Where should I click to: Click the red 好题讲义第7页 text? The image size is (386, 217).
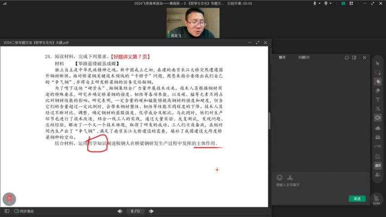131,57
